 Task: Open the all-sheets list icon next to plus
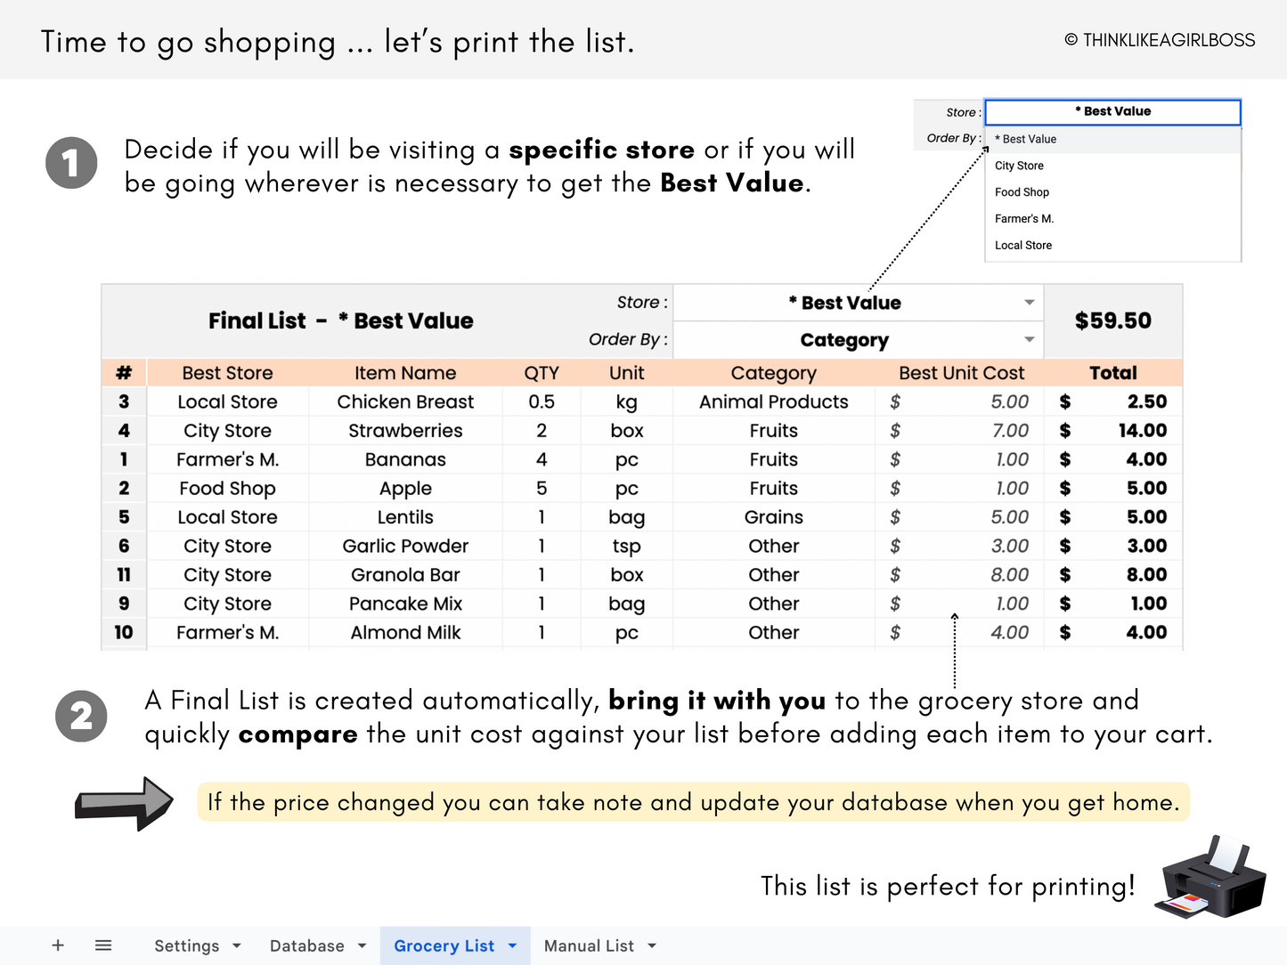point(103,945)
